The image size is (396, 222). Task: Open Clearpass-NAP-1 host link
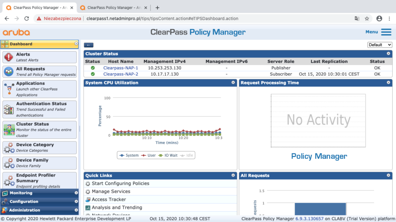pos(121,68)
